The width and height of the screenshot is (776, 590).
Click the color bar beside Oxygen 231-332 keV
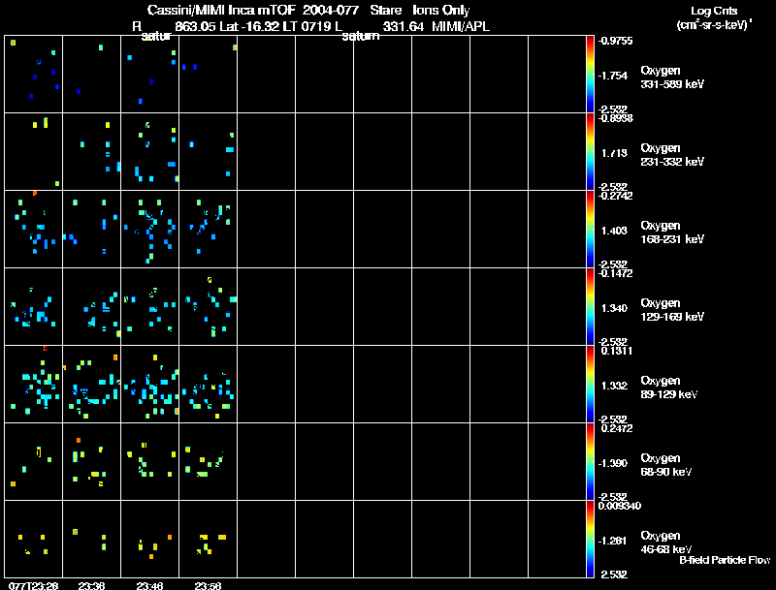click(590, 152)
